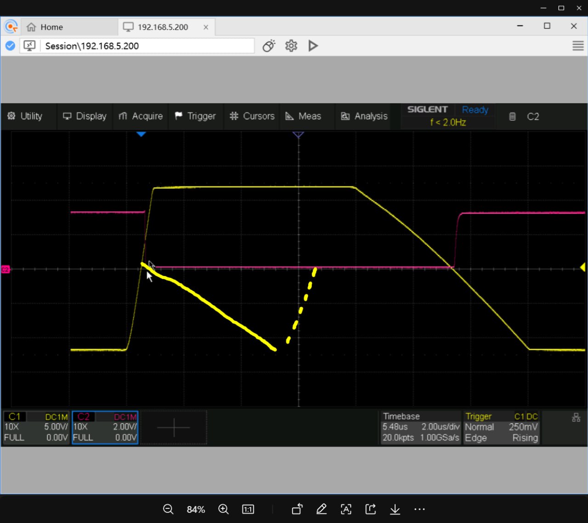Open the Cursors menu
The width and height of the screenshot is (588, 523).
pyautogui.click(x=252, y=116)
